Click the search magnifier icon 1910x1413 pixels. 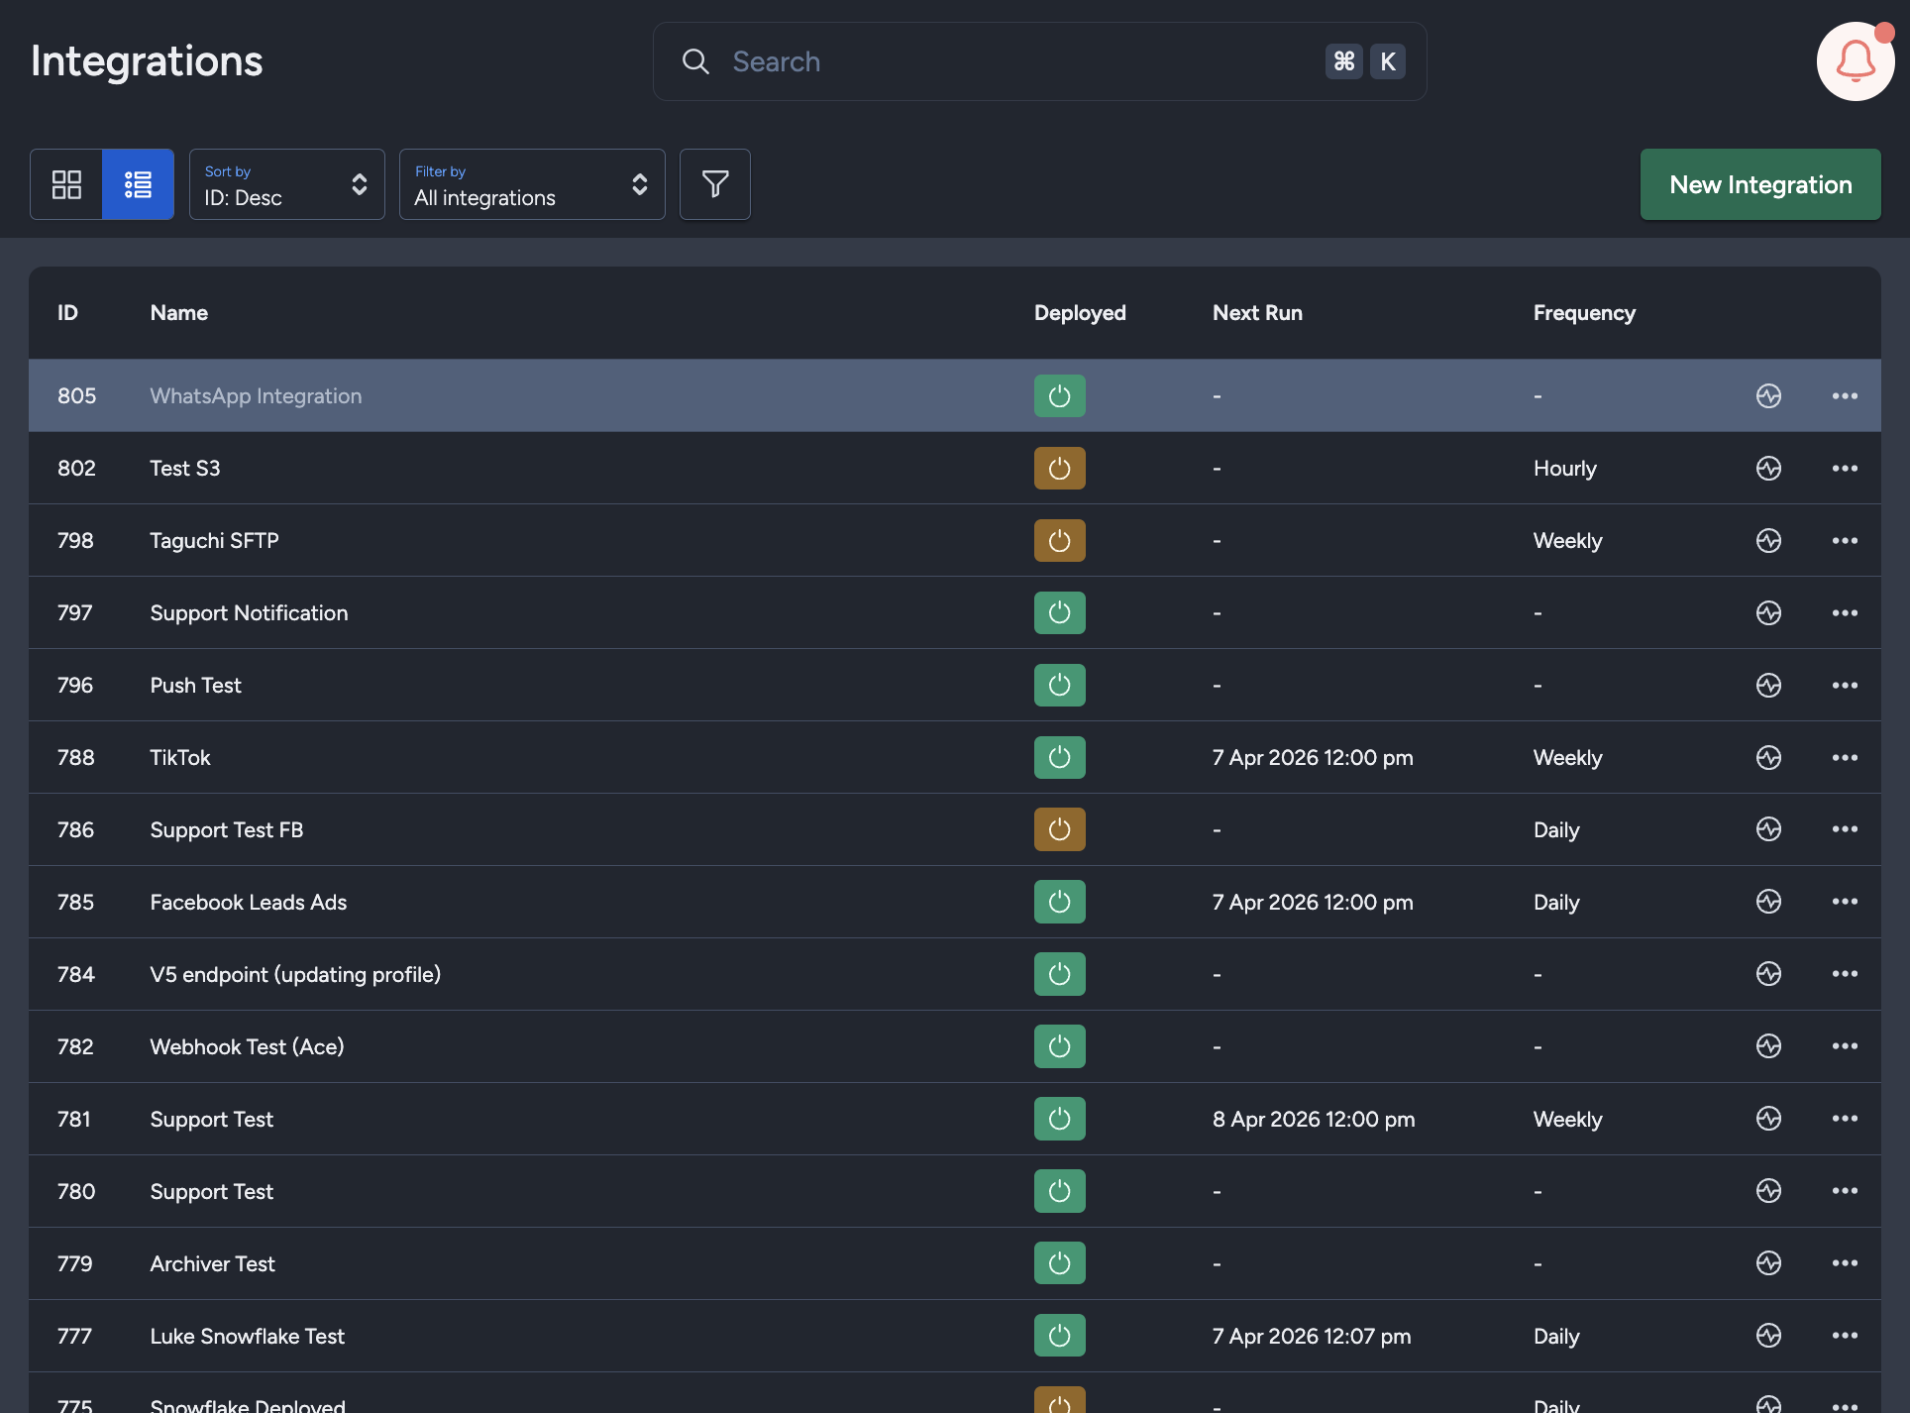pyautogui.click(x=695, y=60)
